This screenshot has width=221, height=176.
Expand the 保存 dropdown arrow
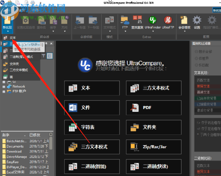tap(53, 31)
